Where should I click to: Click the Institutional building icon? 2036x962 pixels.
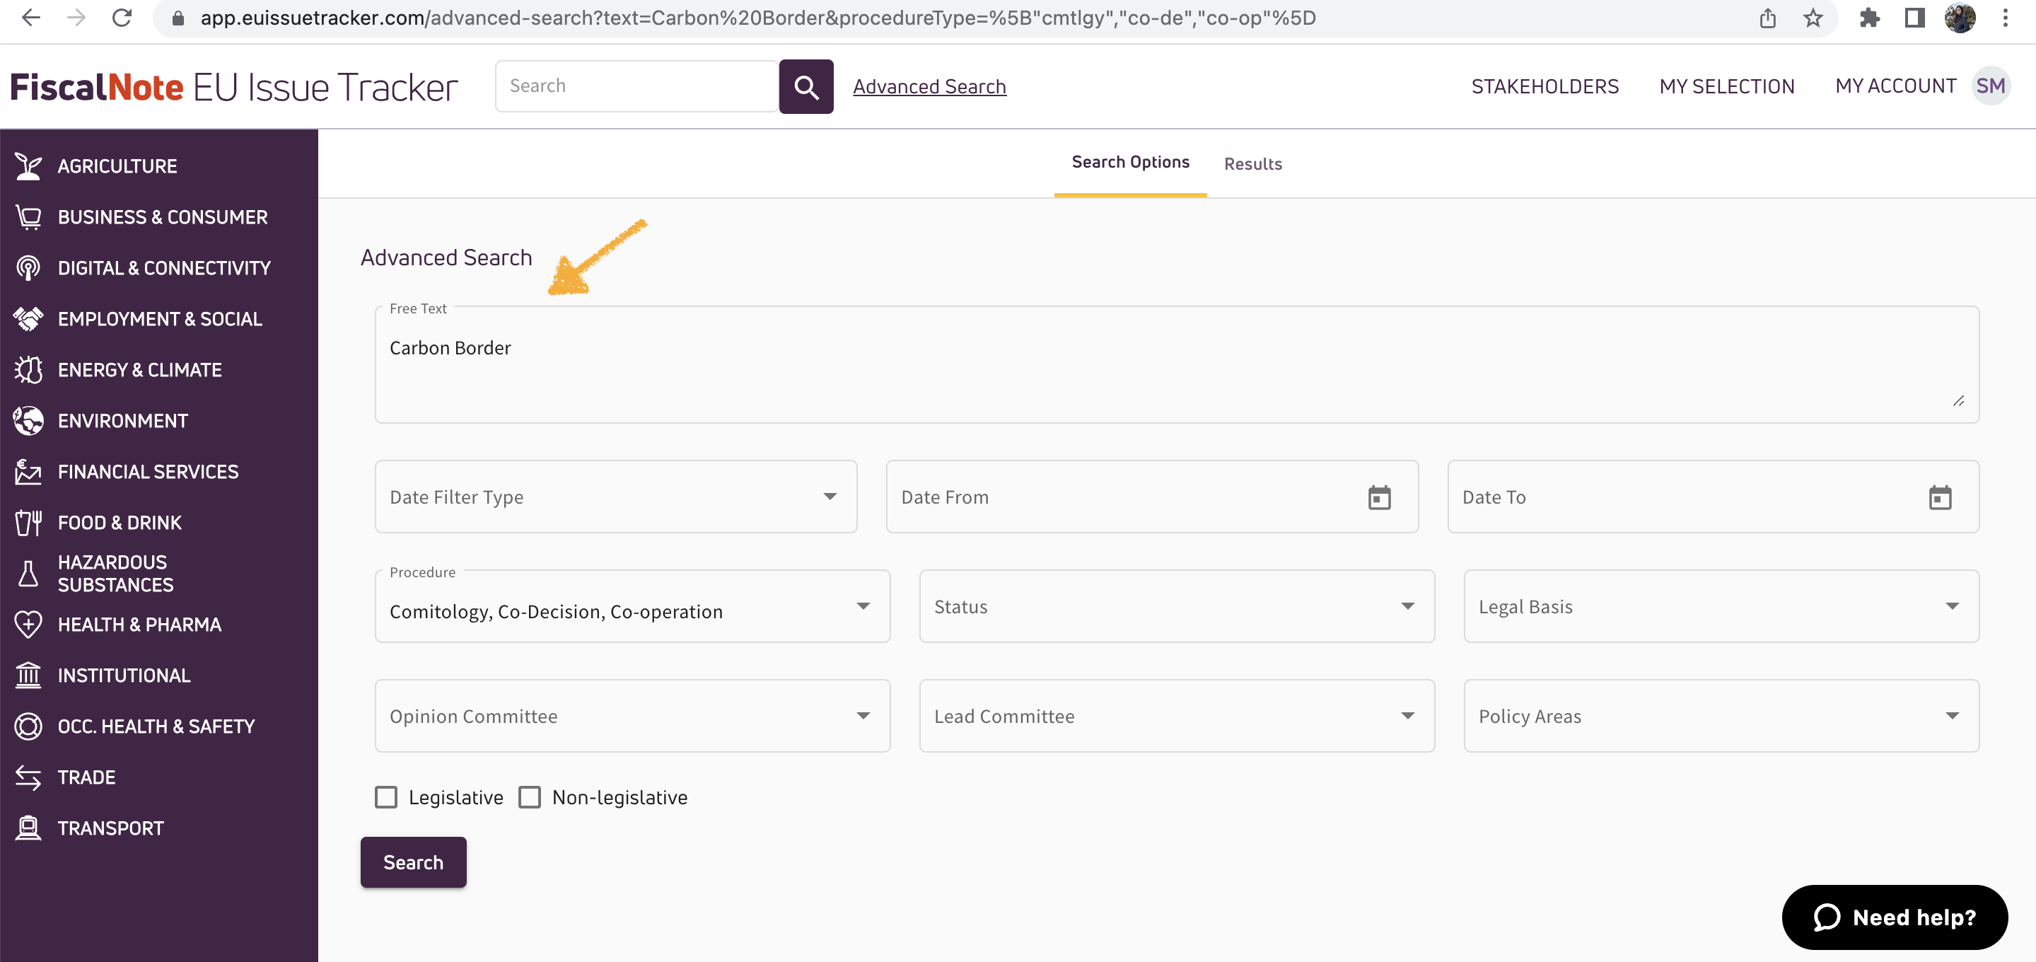click(x=28, y=675)
